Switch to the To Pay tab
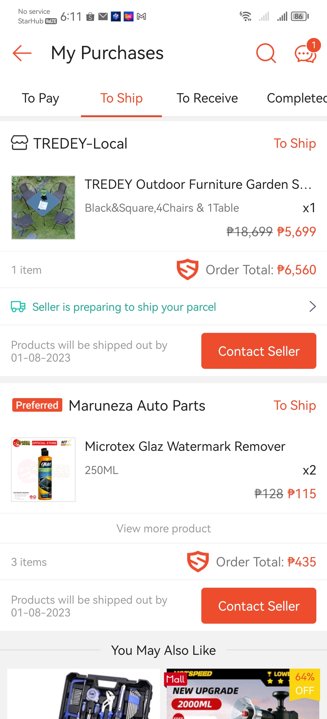 [40, 98]
